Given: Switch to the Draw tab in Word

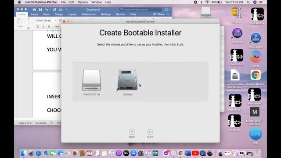Looking at the screenshot, I should 46,14.
